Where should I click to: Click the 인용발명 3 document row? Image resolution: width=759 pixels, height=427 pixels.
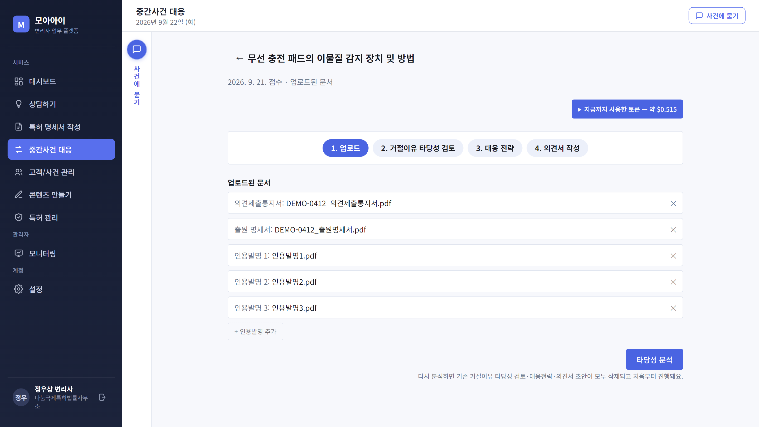click(x=455, y=308)
